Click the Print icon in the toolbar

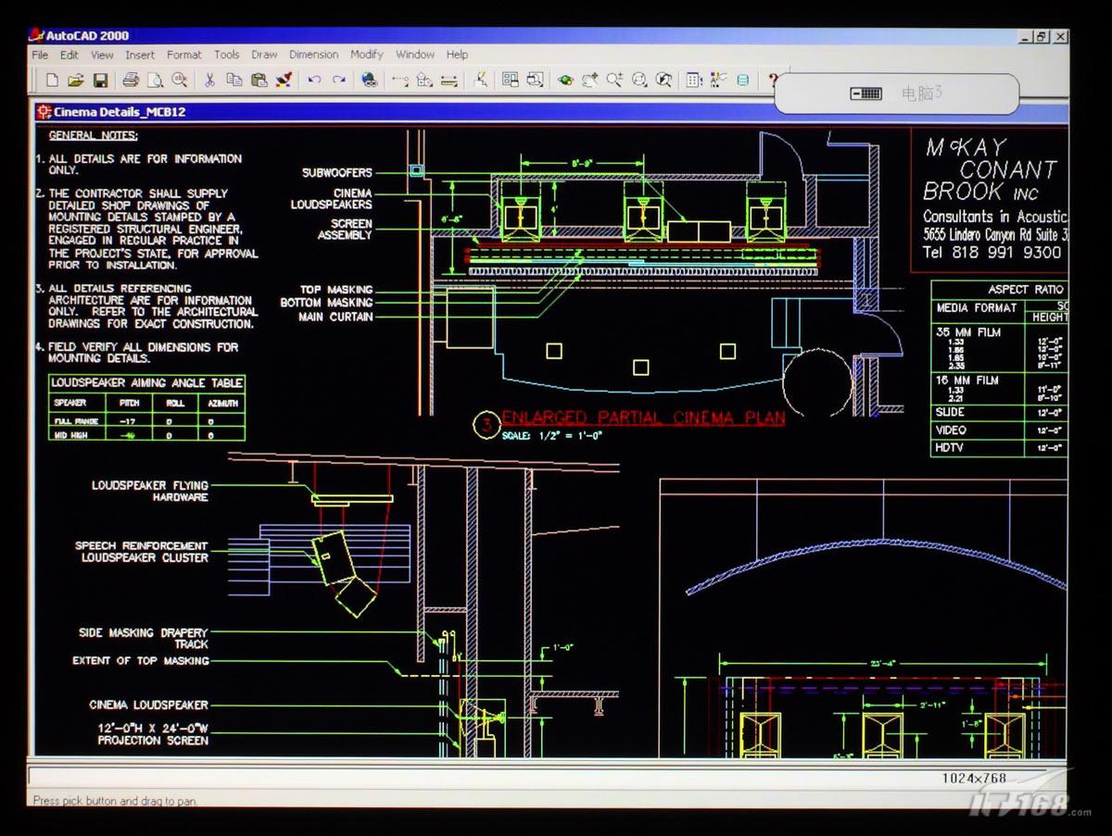131,81
